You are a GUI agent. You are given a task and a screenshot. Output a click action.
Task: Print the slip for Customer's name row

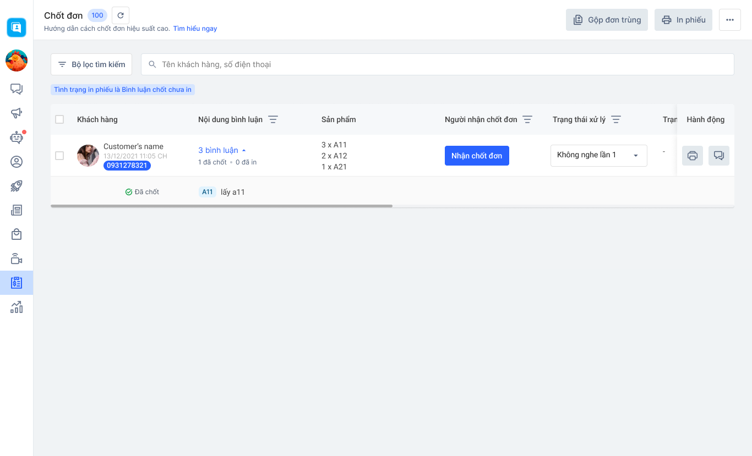[693, 156]
